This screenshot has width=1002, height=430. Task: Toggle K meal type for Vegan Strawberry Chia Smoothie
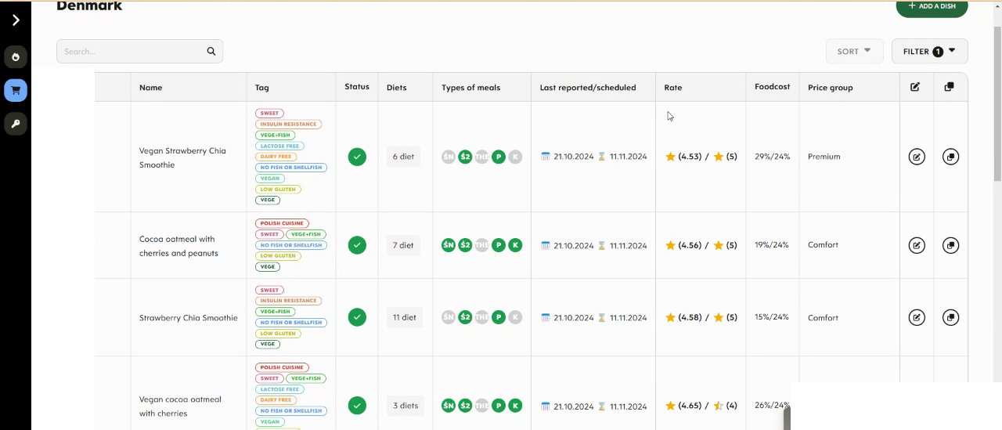point(515,157)
